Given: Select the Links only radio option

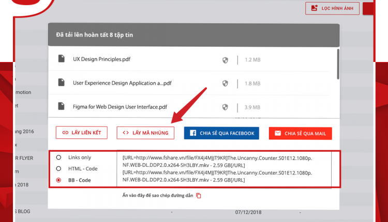Looking at the screenshot, I should point(58,157).
